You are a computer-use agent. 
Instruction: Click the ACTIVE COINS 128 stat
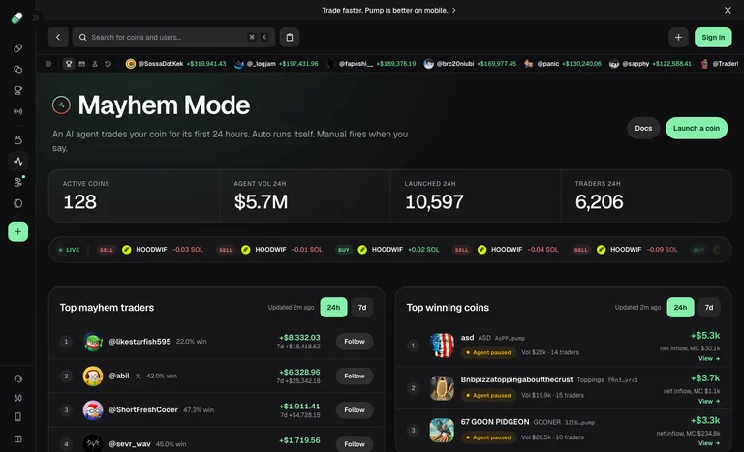(x=135, y=196)
